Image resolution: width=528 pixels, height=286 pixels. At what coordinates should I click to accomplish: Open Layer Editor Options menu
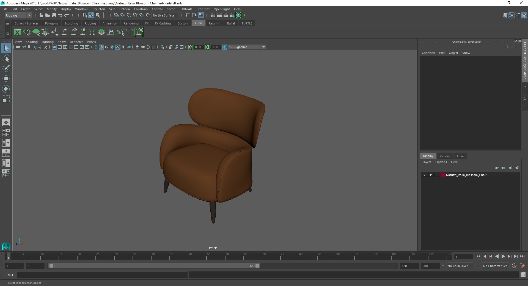(441, 162)
